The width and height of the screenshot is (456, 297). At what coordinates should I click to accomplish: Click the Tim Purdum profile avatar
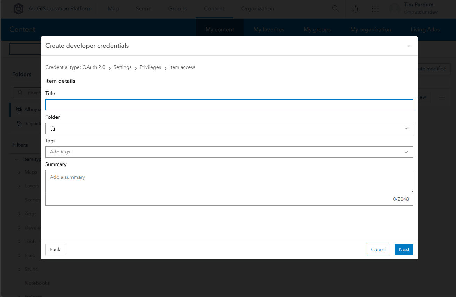[395, 9]
